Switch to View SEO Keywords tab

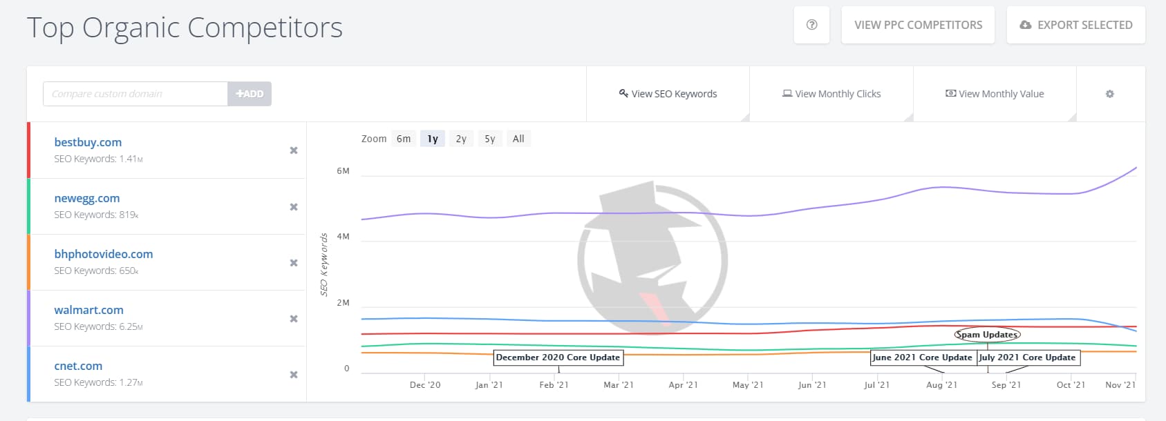[x=668, y=94]
